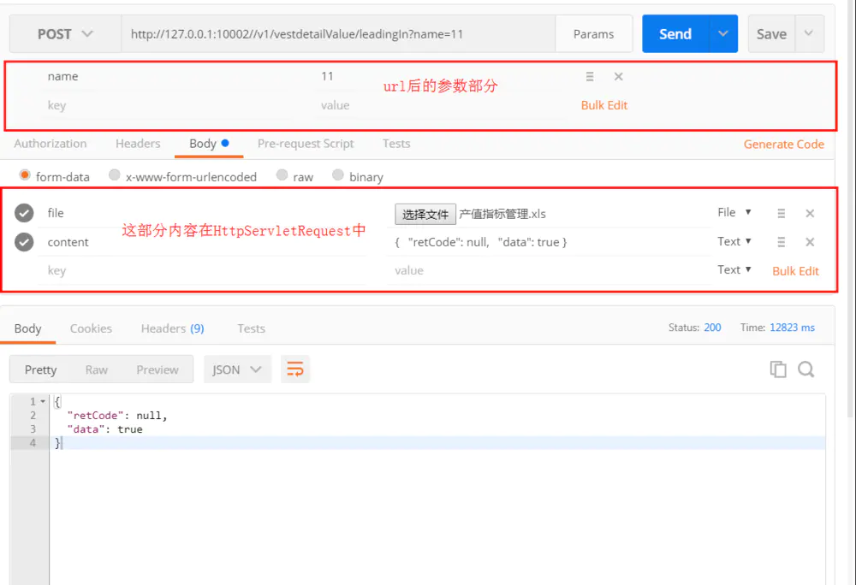Select the x-www-form-urlencoded radio button
Screen dimensions: 856x585
pyautogui.click(x=114, y=176)
